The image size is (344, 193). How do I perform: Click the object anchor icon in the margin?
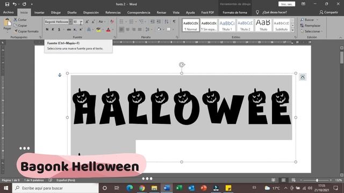(x=60, y=75)
